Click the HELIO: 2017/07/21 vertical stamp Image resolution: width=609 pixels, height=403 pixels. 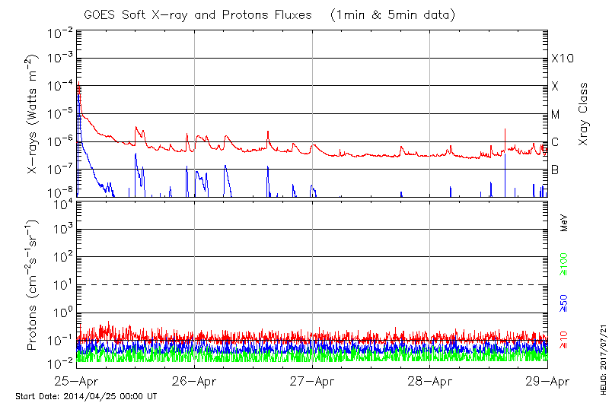(602, 355)
